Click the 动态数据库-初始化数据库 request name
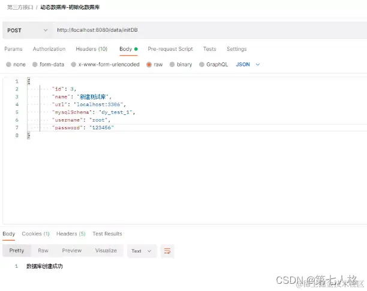Viewport: 367px width, 291px height. [70, 7]
